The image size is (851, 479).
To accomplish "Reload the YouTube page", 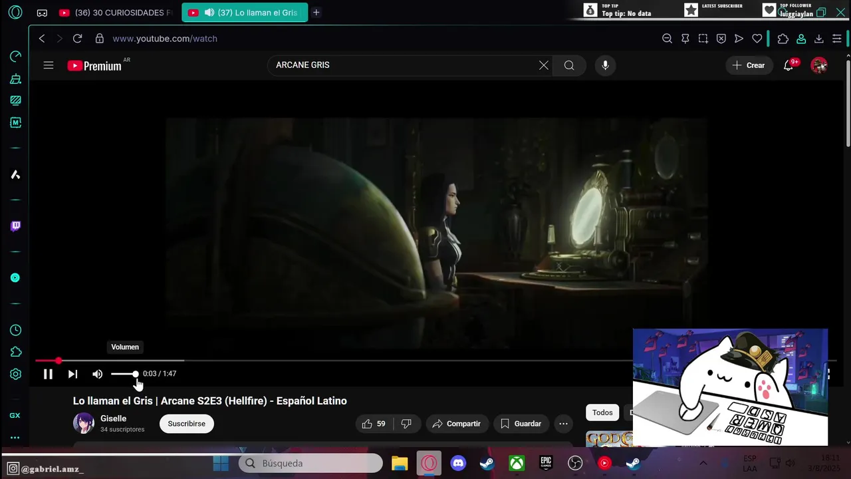I will coord(77,39).
